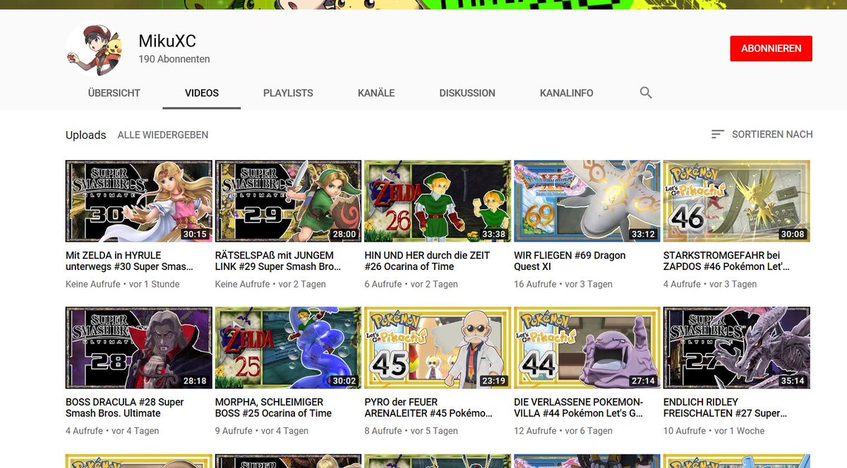Screen dimensions: 847x468
Task: Open title 'DIE VERLASSENE POKEMON-VILLA #44'
Action: (579, 407)
